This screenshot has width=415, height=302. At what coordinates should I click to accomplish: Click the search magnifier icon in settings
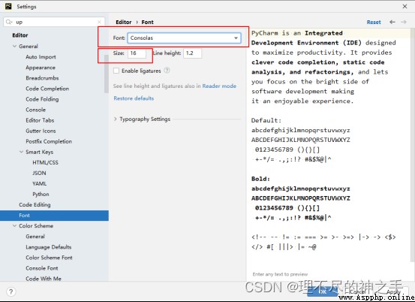tap(9, 22)
